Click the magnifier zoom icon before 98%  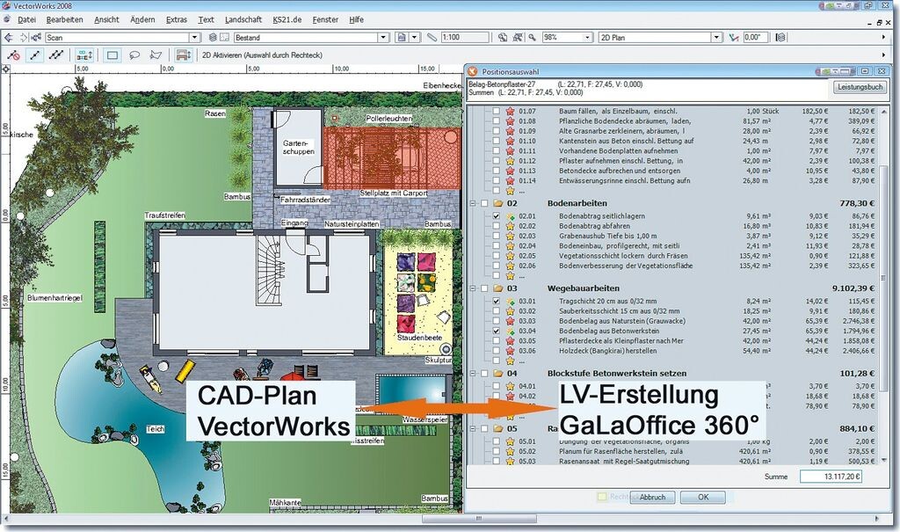tap(533, 37)
